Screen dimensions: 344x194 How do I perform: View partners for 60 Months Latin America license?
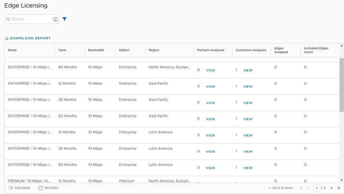[x=211, y=168]
